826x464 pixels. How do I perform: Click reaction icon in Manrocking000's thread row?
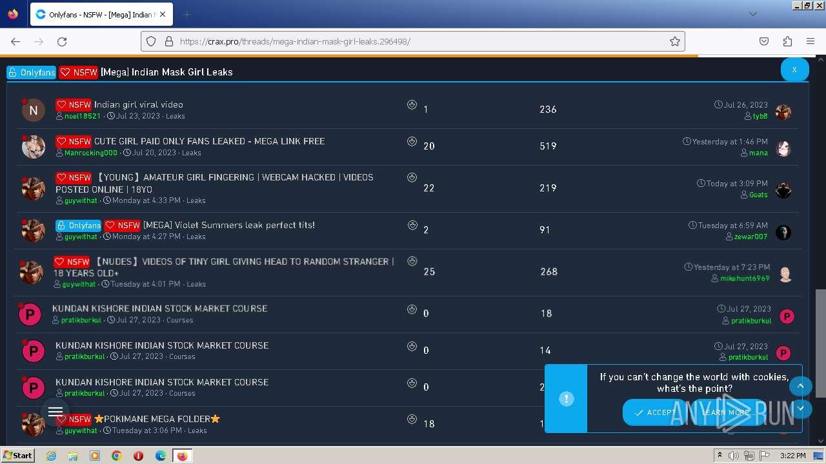click(x=412, y=141)
